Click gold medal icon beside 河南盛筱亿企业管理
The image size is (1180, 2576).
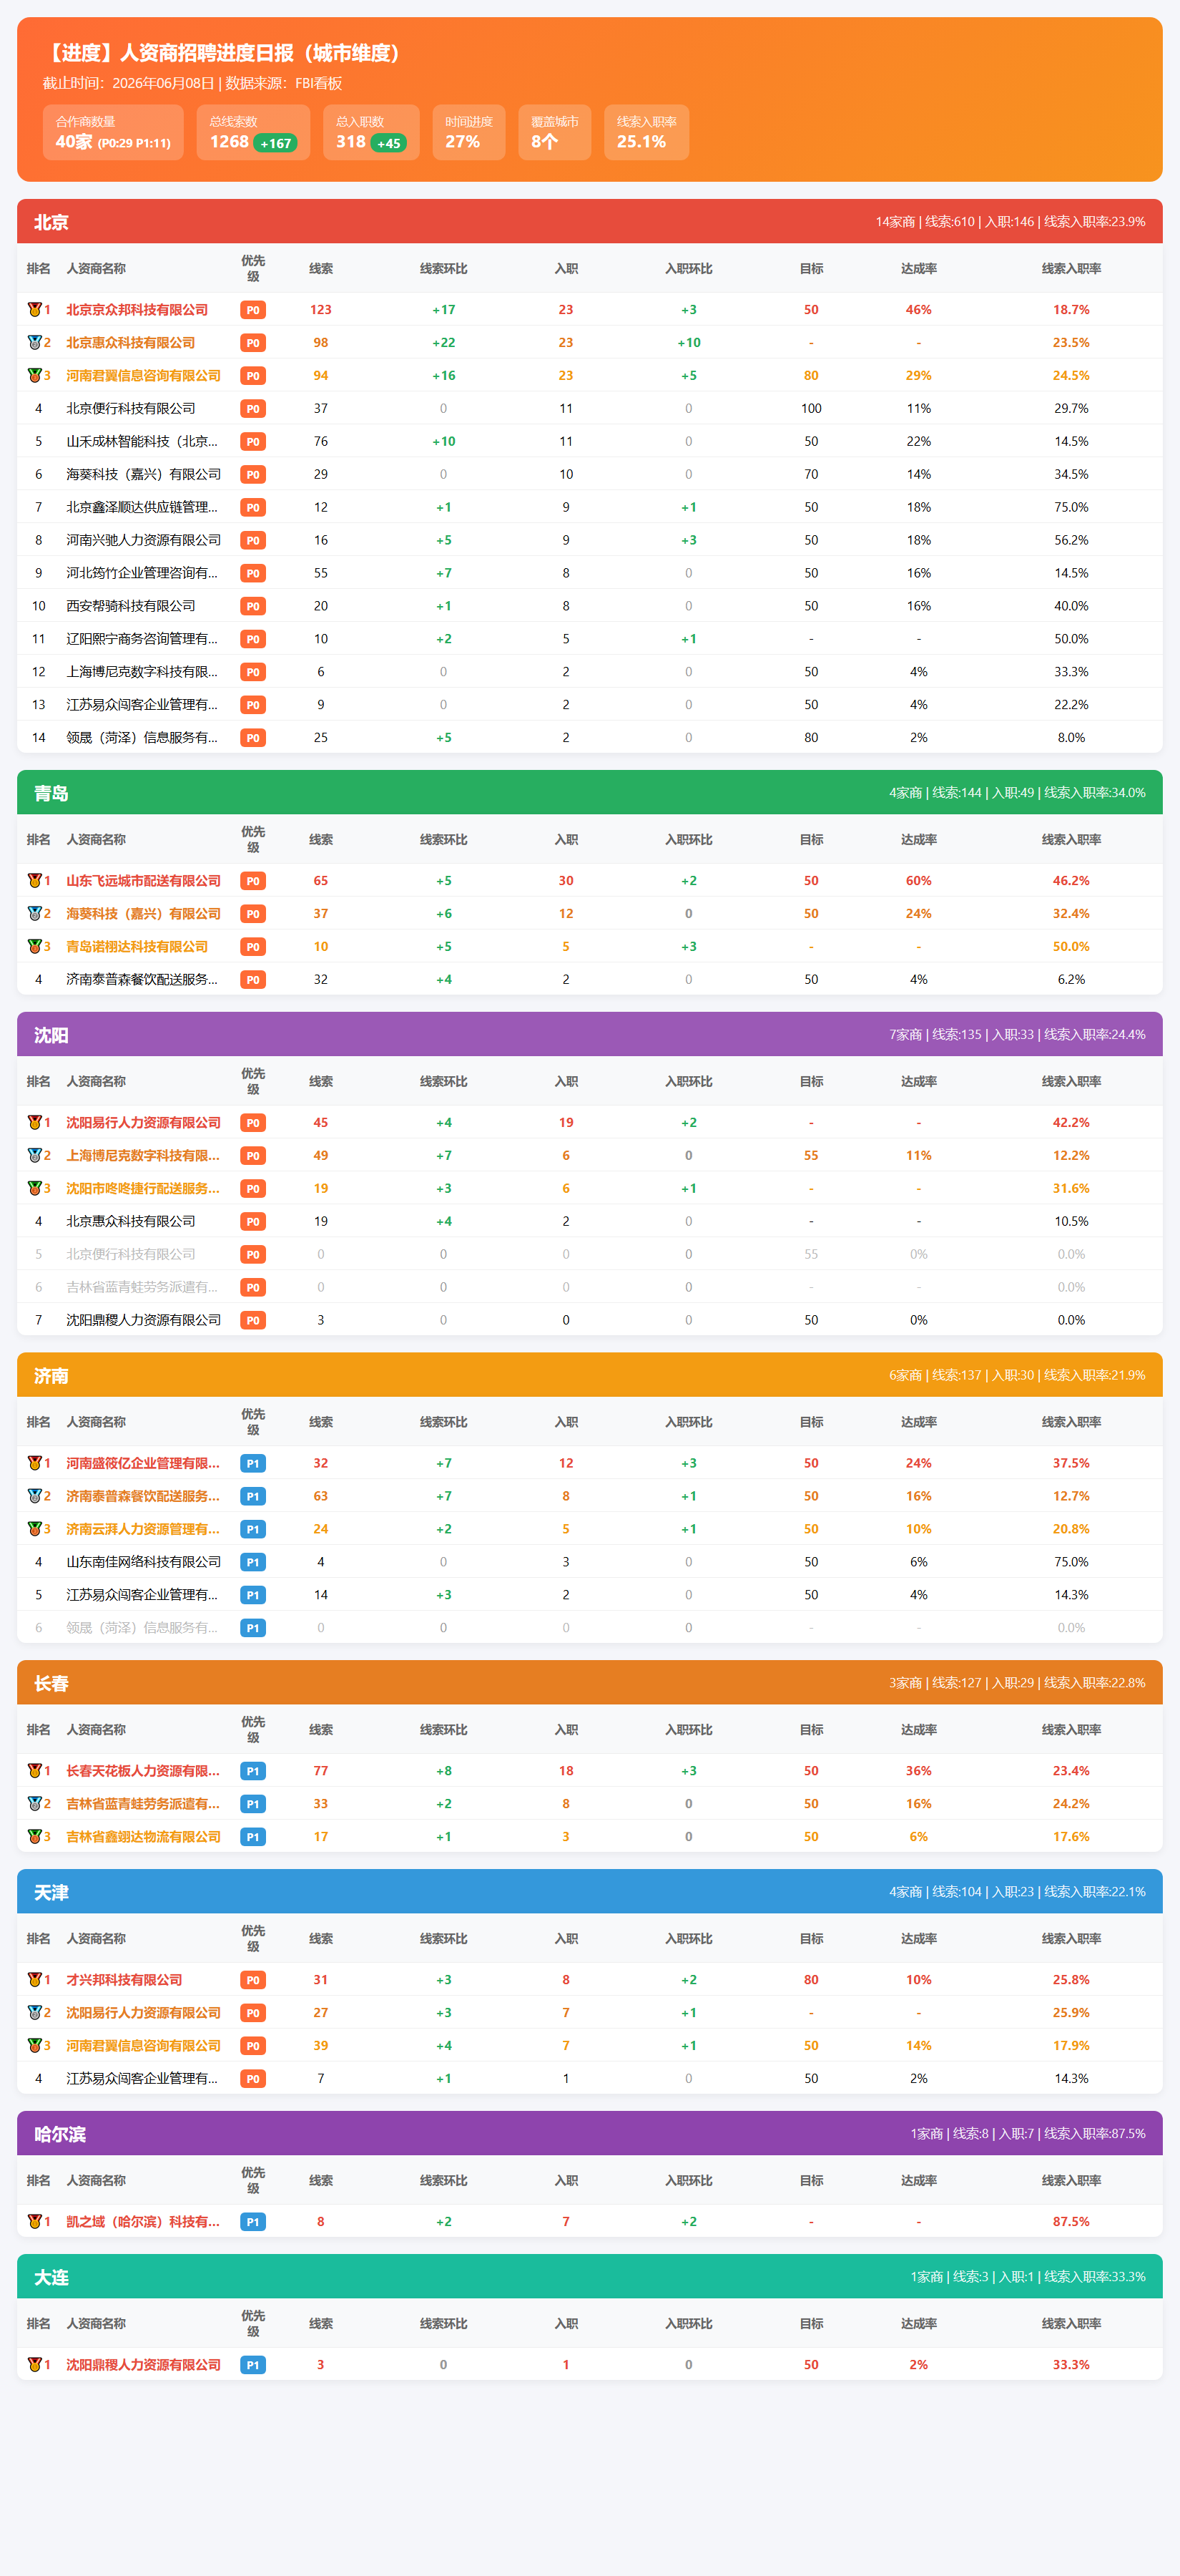34,1463
